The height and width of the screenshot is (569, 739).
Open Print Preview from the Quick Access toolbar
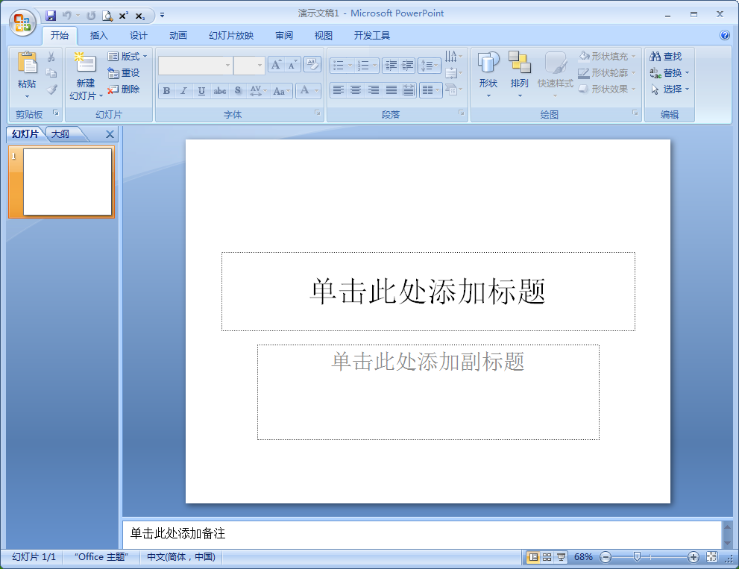[107, 16]
